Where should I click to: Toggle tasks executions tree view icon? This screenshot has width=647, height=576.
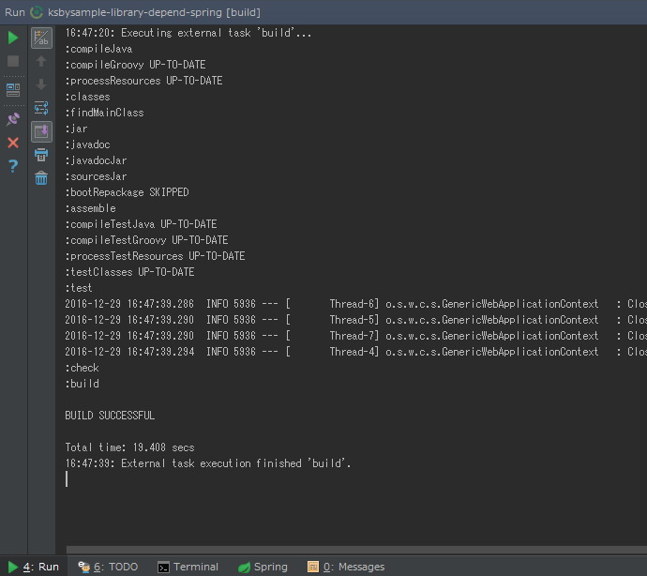click(x=13, y=90)
